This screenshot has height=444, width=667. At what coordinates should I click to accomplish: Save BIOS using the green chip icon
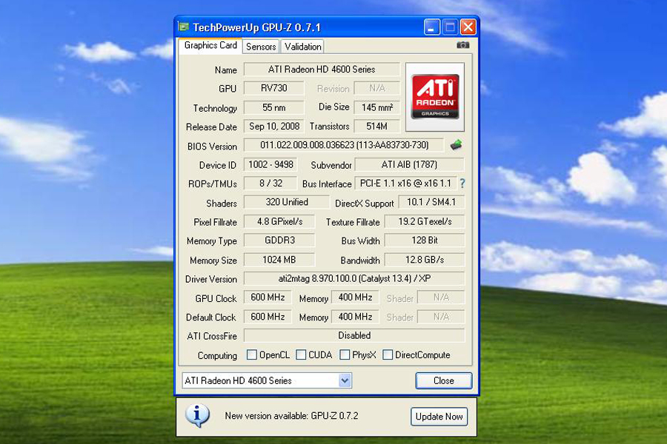pyautogui.click(x=456, y=145)
